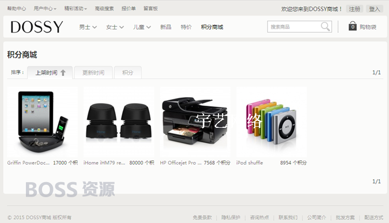Click the iHome iHM79 re... product name
The image size is (389, 223).
(104, 163)
